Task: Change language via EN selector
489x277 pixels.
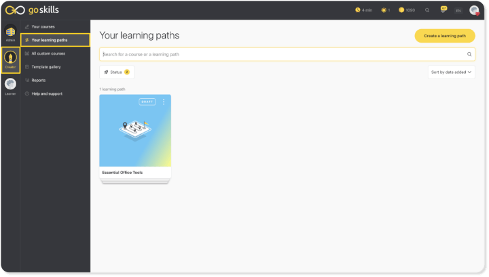Action: pyautogui.click(x=458, y=11)
